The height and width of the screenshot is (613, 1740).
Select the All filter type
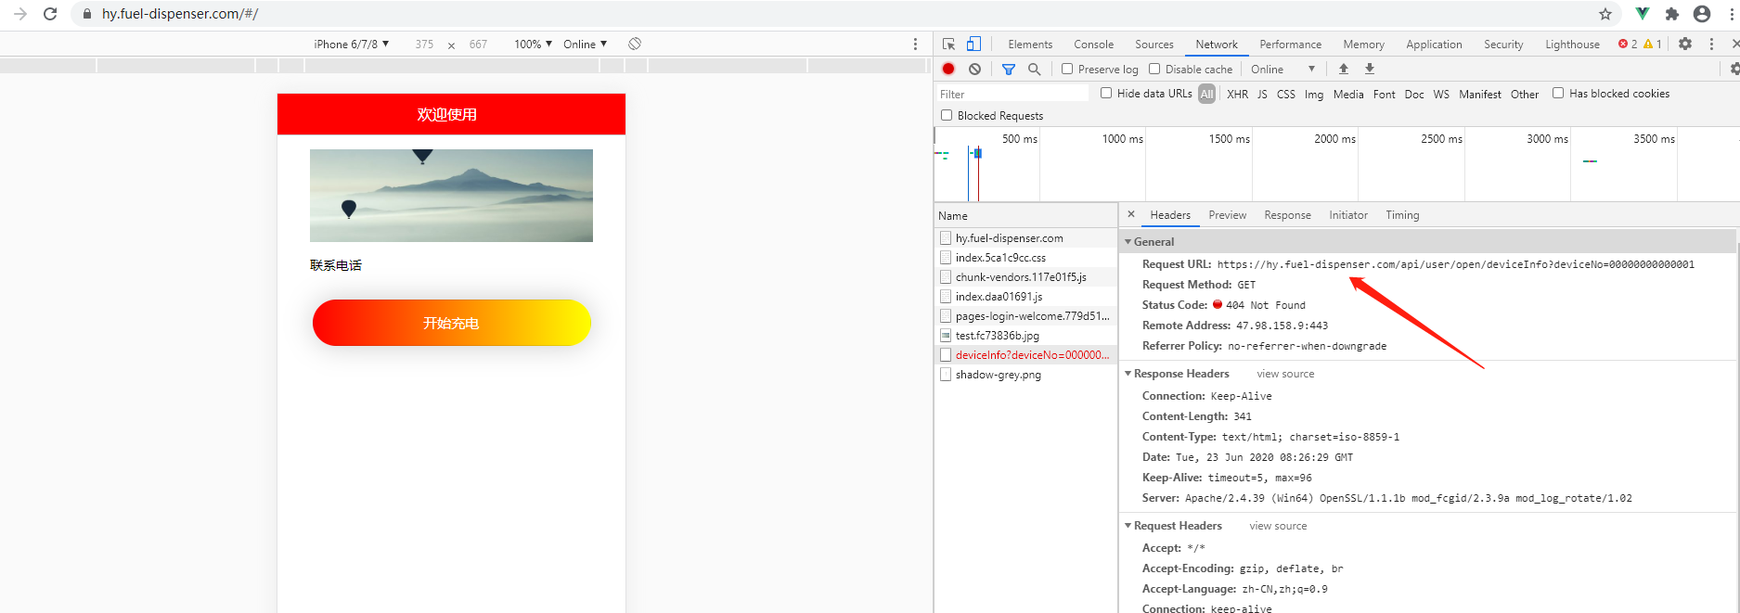1206,94
